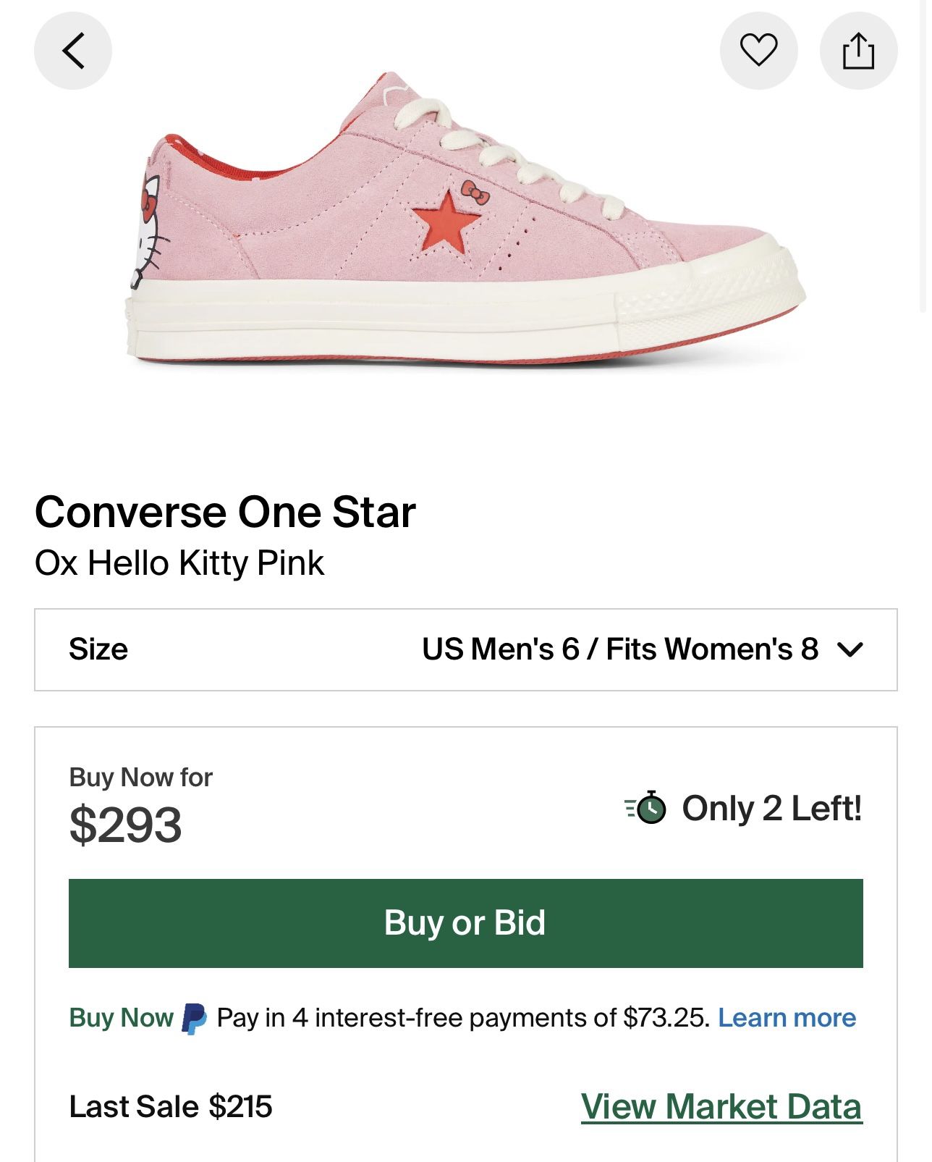The image size is (932, 1162).
Task: Tap the Size label
Action: (x=98, y=649)
